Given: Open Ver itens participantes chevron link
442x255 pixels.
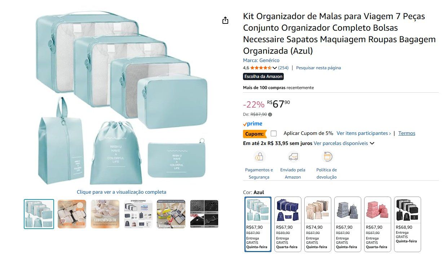Looking at the screenshot, I should click(364, 133).
